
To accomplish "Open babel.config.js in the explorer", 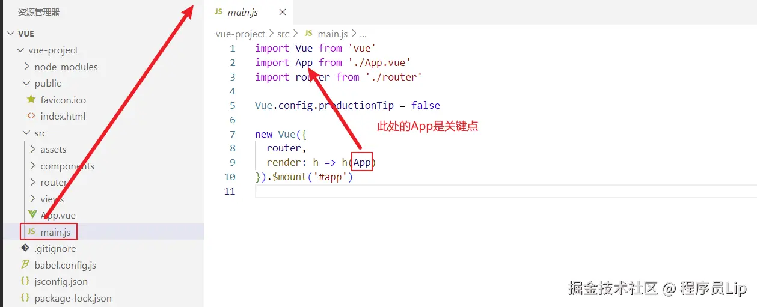I will [x=66, y=265].
